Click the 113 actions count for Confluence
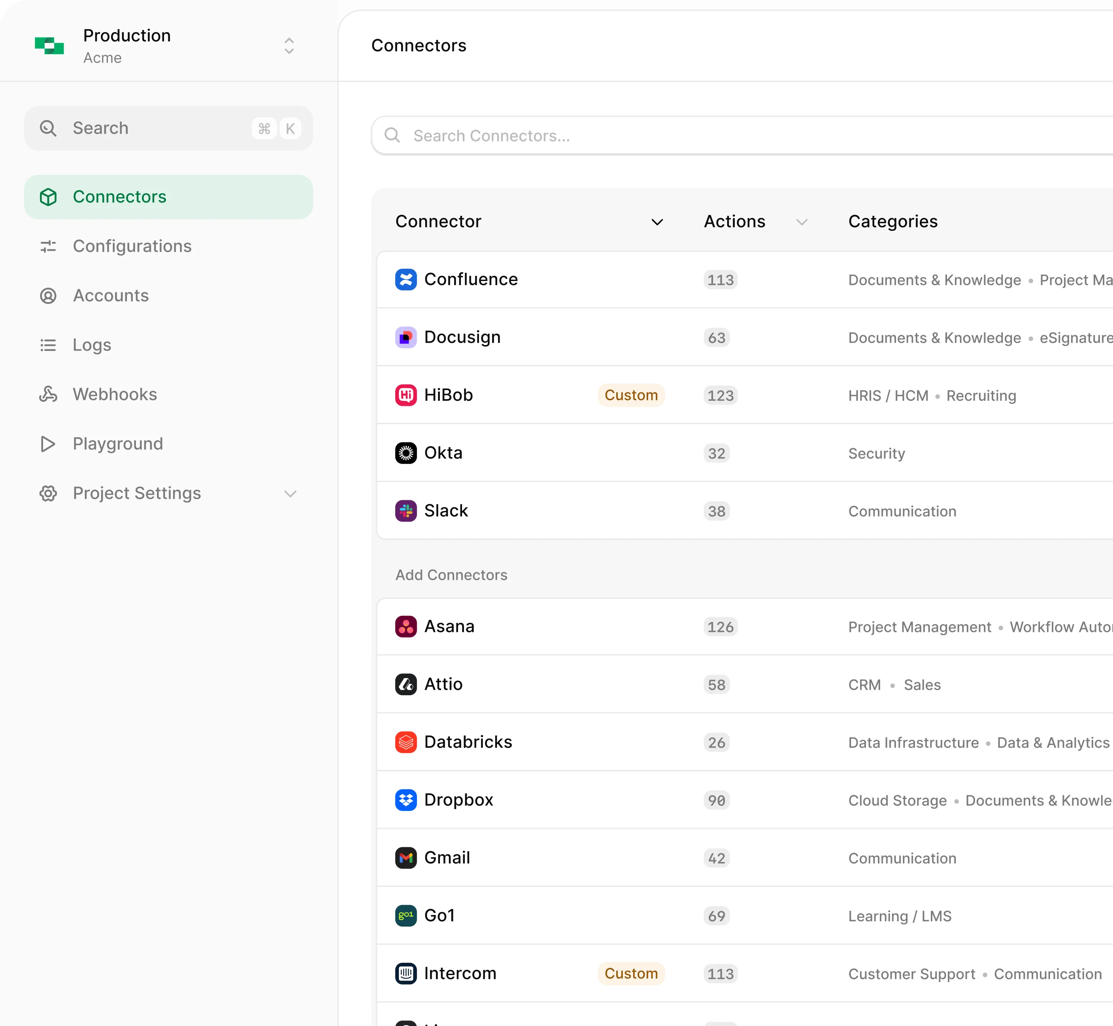The image size is (1113, 1026). [721, 280]
